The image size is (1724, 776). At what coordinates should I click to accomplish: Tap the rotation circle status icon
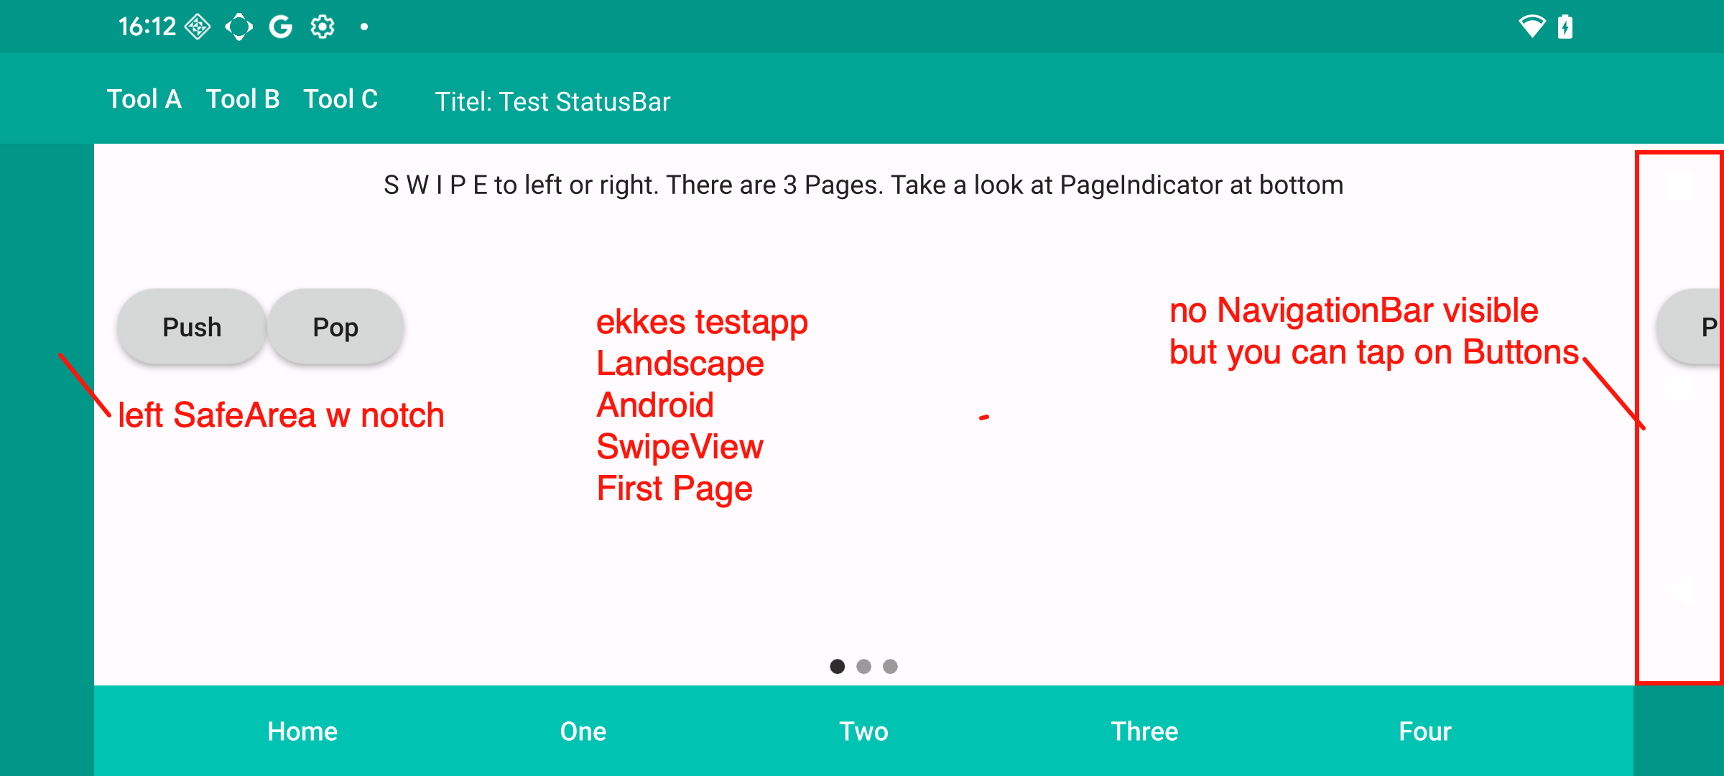point(238,27)
